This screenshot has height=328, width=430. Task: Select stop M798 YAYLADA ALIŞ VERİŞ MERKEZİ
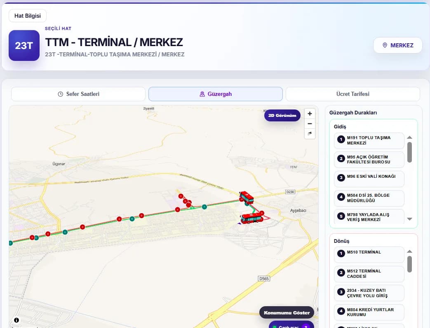(369, 217)
